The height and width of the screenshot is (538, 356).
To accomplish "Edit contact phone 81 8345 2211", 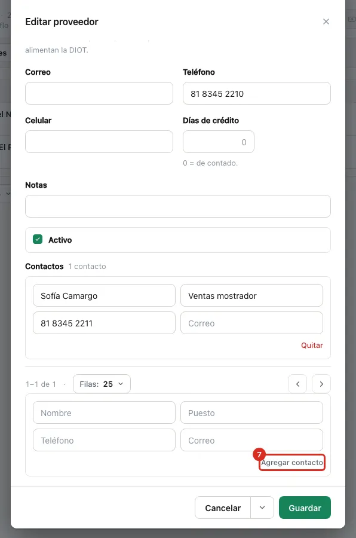I will click(x=105, y=323).
